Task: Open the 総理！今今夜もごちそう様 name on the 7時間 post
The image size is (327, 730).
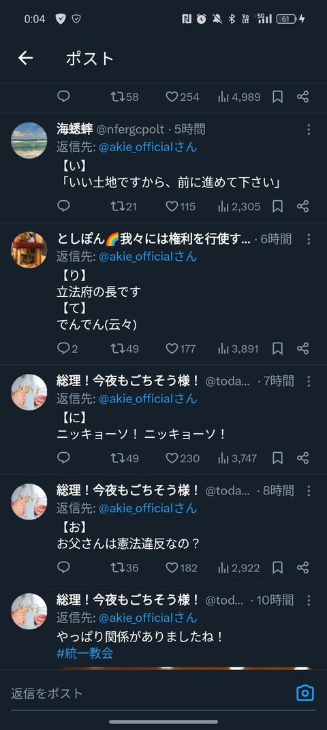Action: point(127,381)
